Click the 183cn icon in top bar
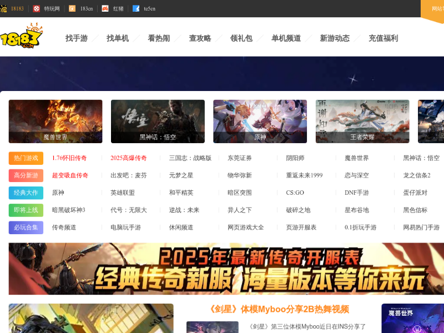 point(72,8)
